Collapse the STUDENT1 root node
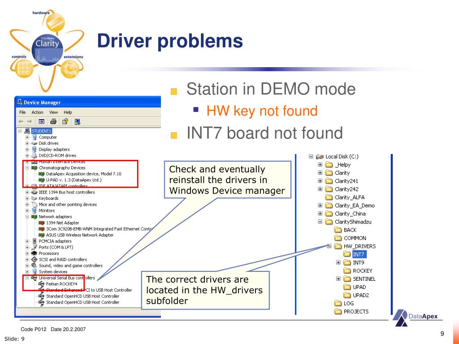 tap(20, 131)
